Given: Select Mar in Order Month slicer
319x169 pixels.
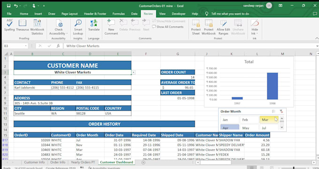Looking at the screenshot, I should coord(268,120).
